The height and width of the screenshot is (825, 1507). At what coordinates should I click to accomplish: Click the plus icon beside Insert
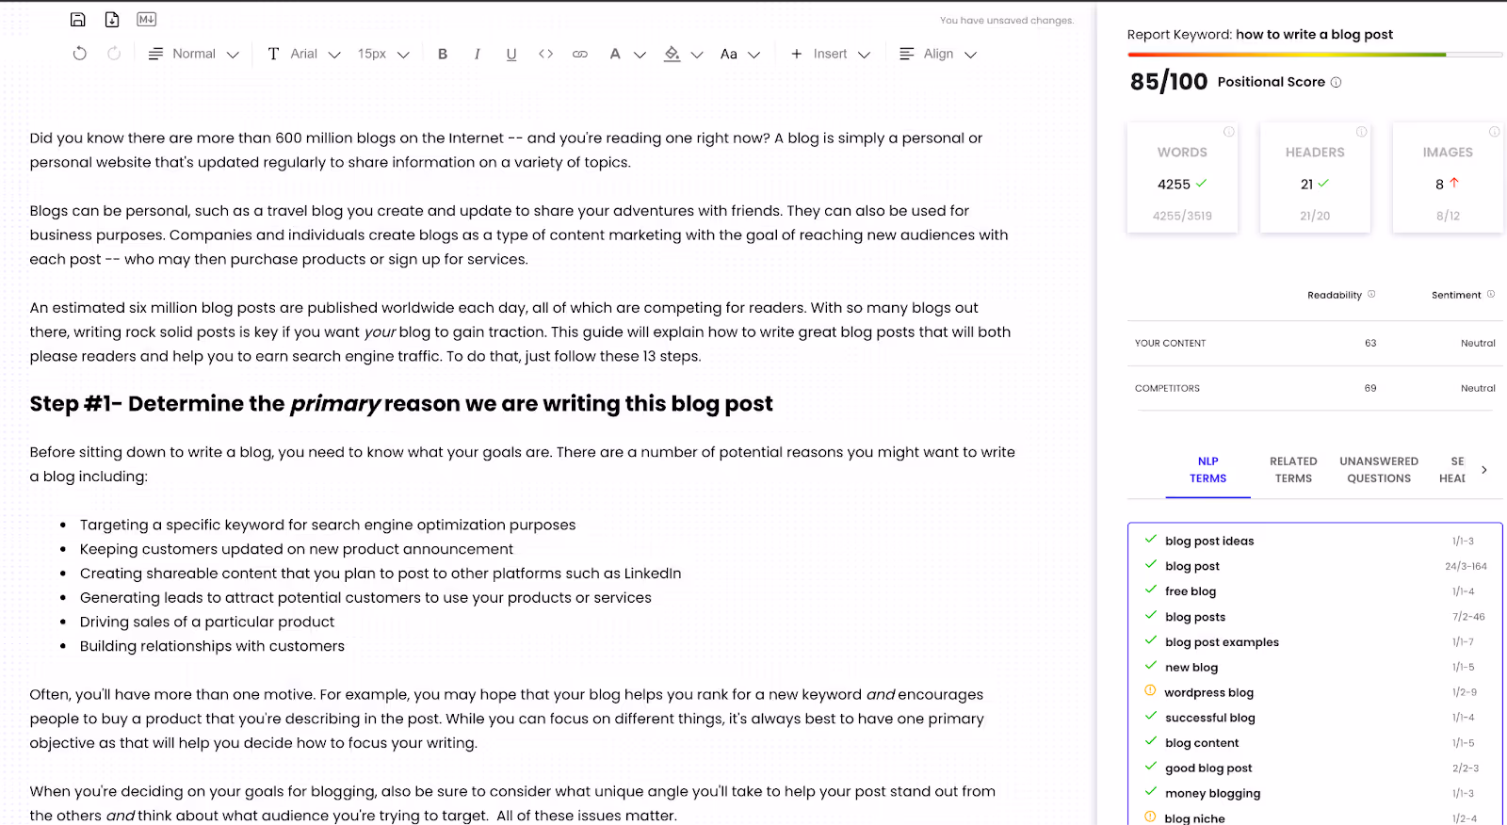tap(797, 54)
